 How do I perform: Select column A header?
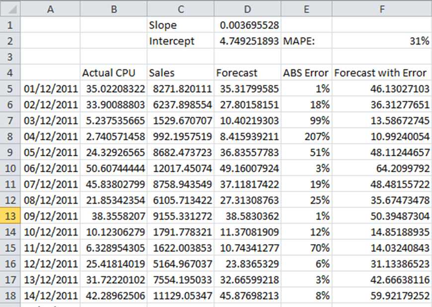pos(50,9)
